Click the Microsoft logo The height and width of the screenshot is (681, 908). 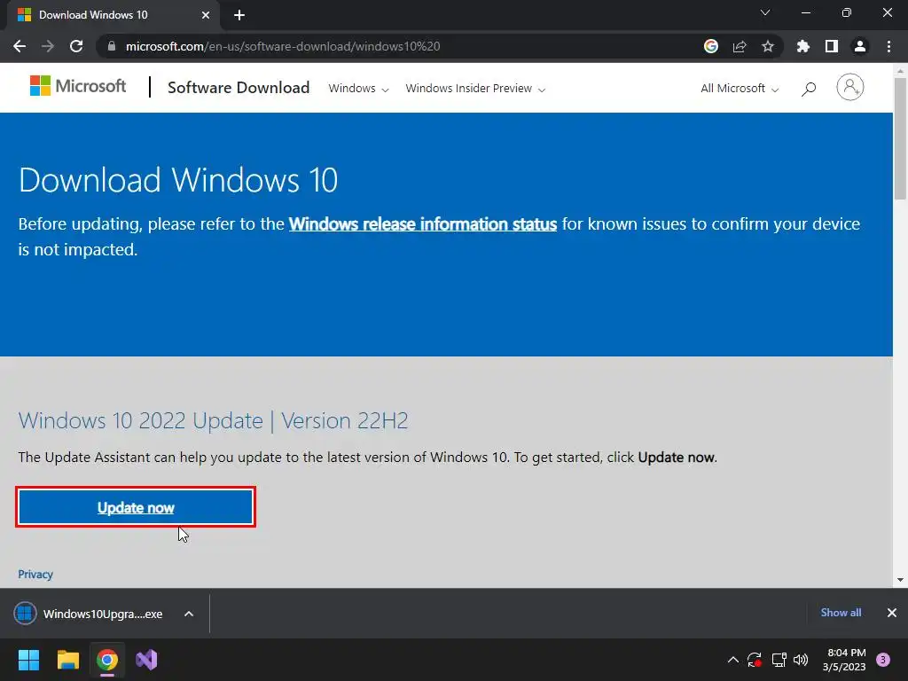pyautogui.click(x=78, y=86)
